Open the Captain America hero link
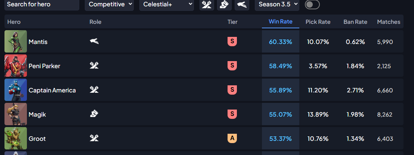 coord(52,90)
